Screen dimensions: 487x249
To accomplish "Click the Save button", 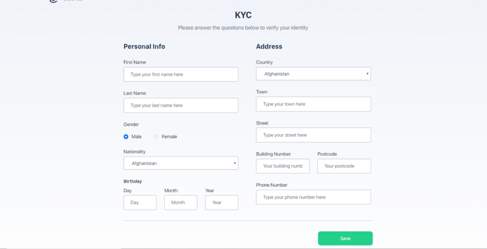I will [x=345, y=238].
